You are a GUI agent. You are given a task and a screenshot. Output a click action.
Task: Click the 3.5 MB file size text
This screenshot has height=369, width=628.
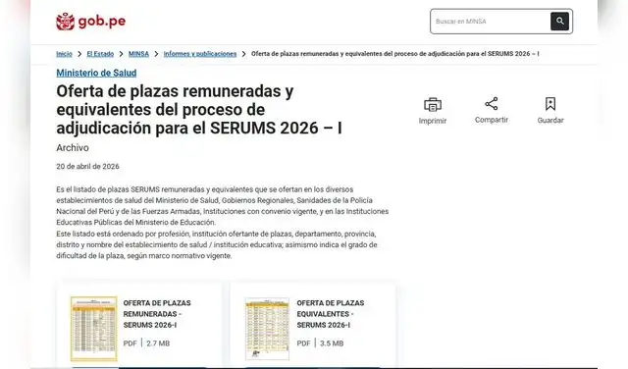332,343
